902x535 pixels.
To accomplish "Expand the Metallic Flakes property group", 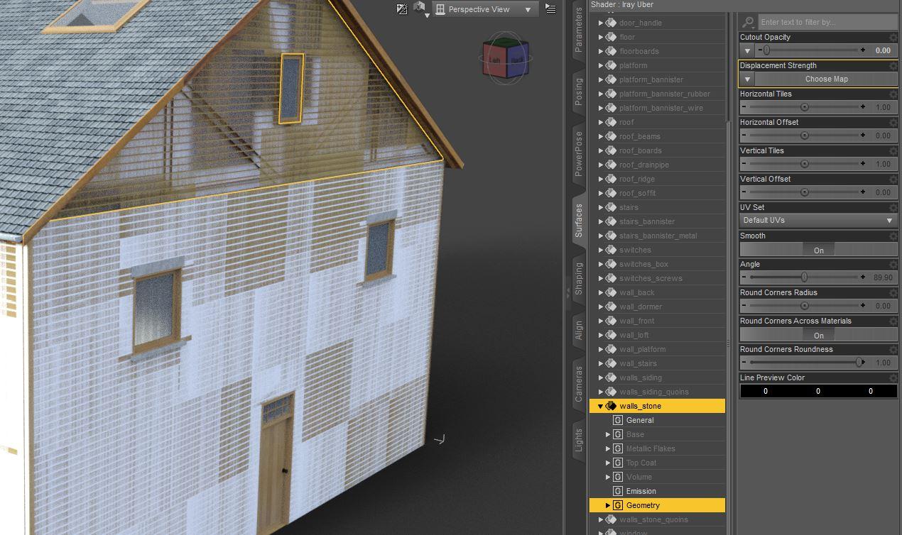I will click(608, 448).
